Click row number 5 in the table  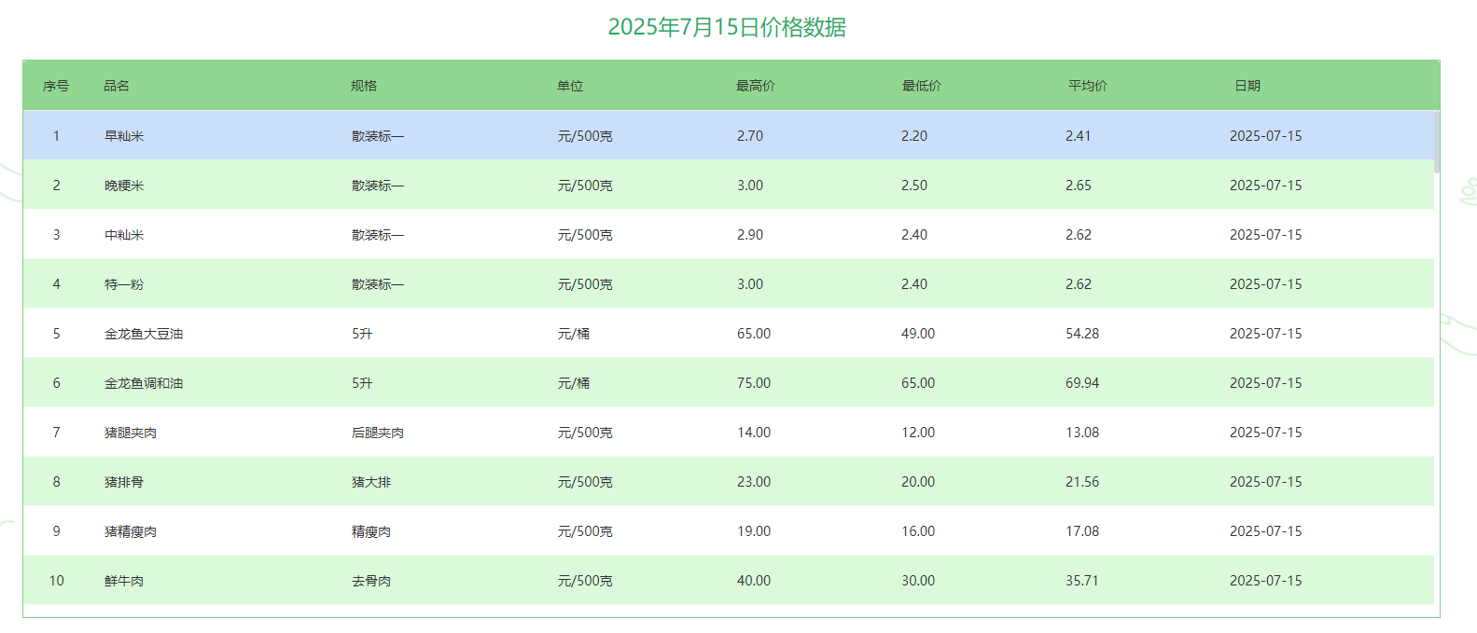tap(56, 334)
